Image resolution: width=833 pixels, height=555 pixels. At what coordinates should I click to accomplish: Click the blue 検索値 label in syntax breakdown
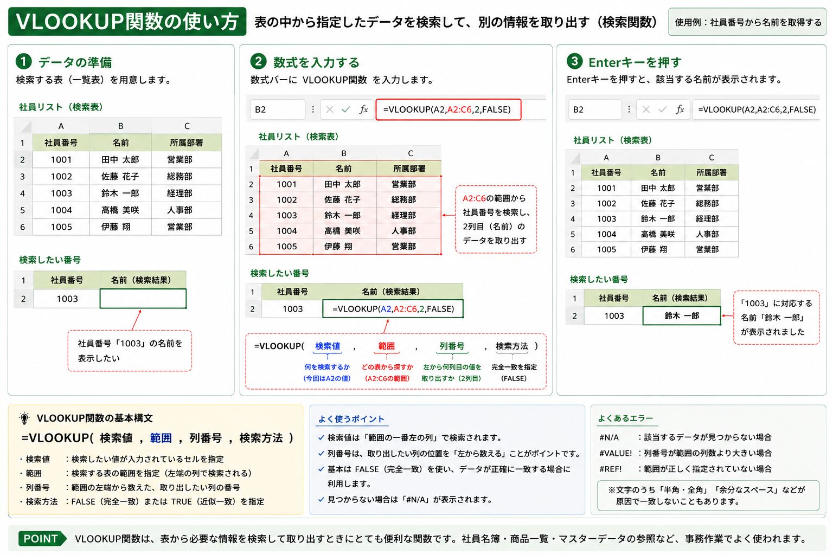[328, 346]
